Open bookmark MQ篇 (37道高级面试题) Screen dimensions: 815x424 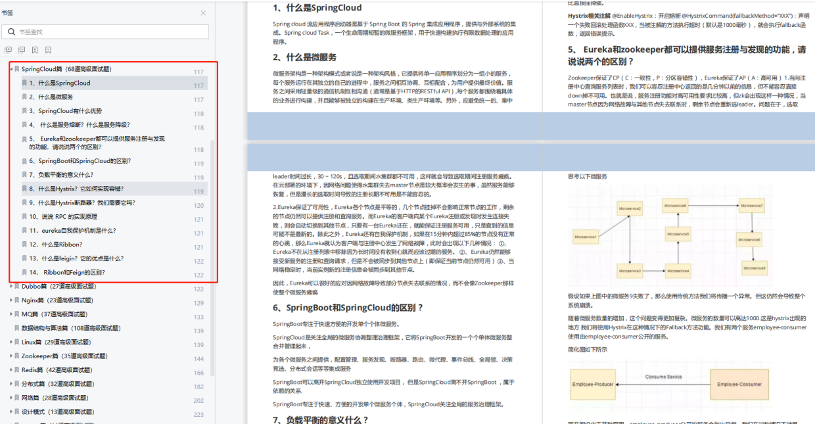coord(55,314)
